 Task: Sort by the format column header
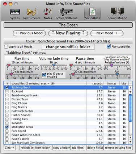point(111,83)
